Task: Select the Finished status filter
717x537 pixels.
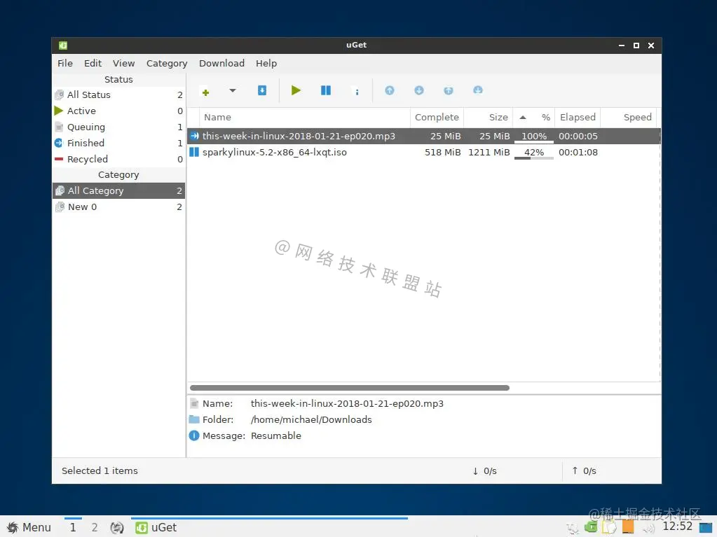Action: tap(119, 143)
